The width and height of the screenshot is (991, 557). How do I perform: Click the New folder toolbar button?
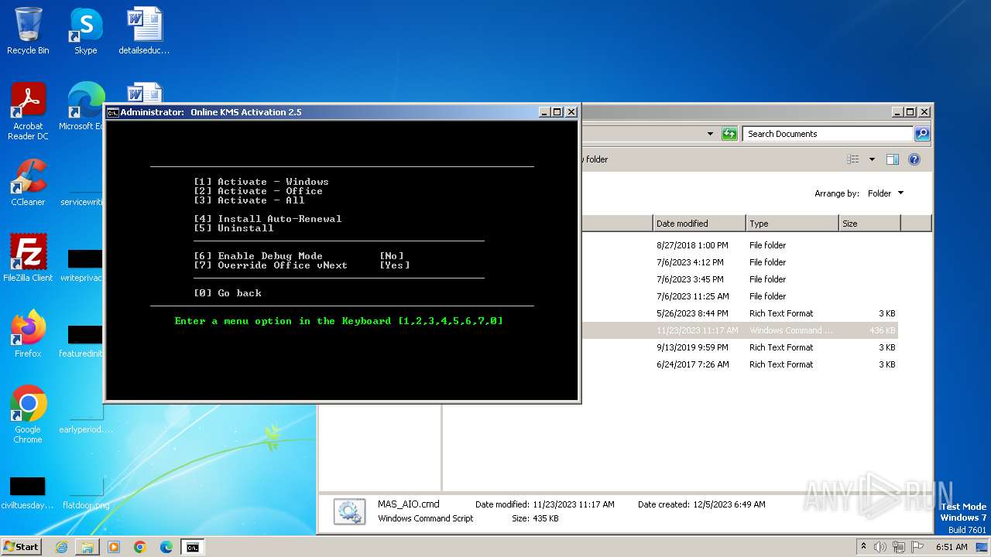coord(595,159)
